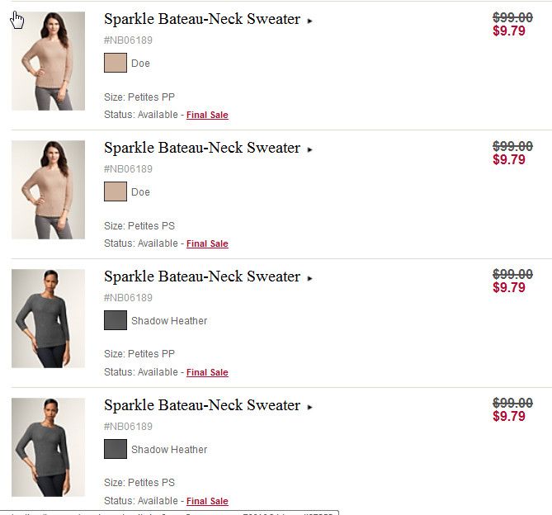Open Final Sale link for Shadow Heather Petites PP
This screenshot has height=515, width=552.
click(x=207, y=373)
